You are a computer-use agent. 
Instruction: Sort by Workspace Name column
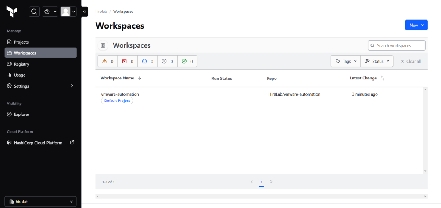pos(121,78)
